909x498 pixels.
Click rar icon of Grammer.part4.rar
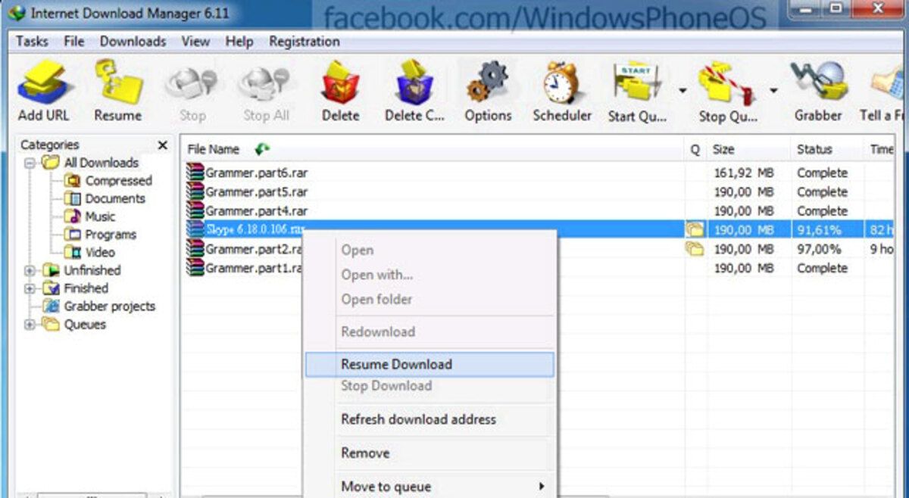[195, 210]
